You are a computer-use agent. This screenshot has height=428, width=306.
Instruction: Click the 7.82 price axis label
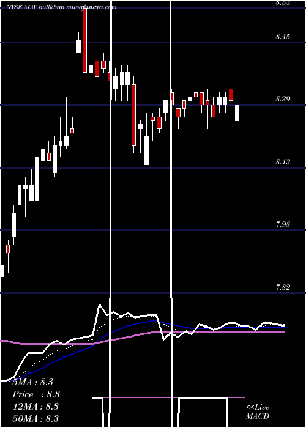click(283, 287)
